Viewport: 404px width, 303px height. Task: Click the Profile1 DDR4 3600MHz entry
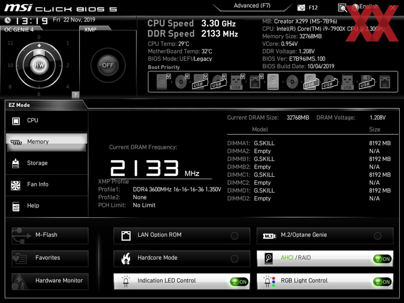[x=177, y=190]
